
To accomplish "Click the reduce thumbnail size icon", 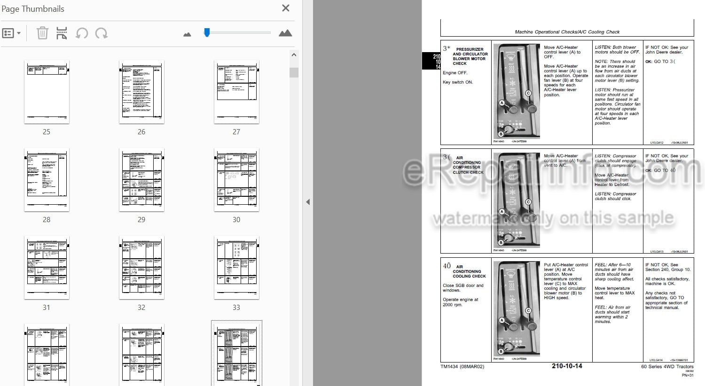I will click(x=187, y=34).
